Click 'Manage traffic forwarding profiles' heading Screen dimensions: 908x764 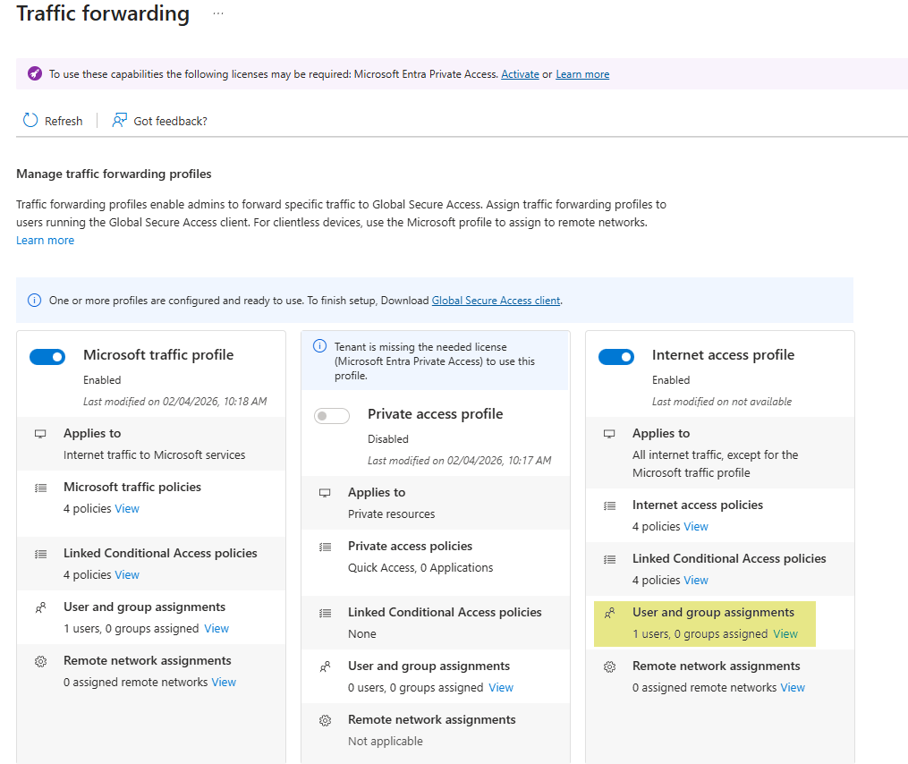(x=115, y=174)
